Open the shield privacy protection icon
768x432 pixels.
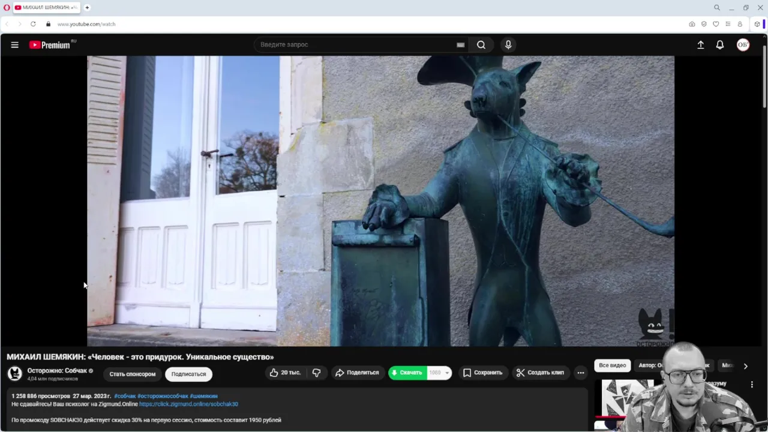[704, 24]
